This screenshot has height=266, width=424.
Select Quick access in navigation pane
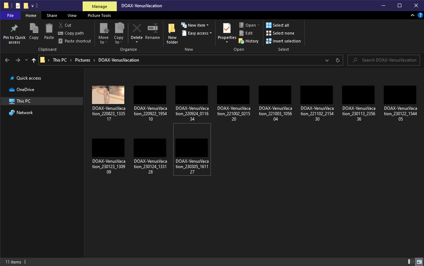[29, 78]
